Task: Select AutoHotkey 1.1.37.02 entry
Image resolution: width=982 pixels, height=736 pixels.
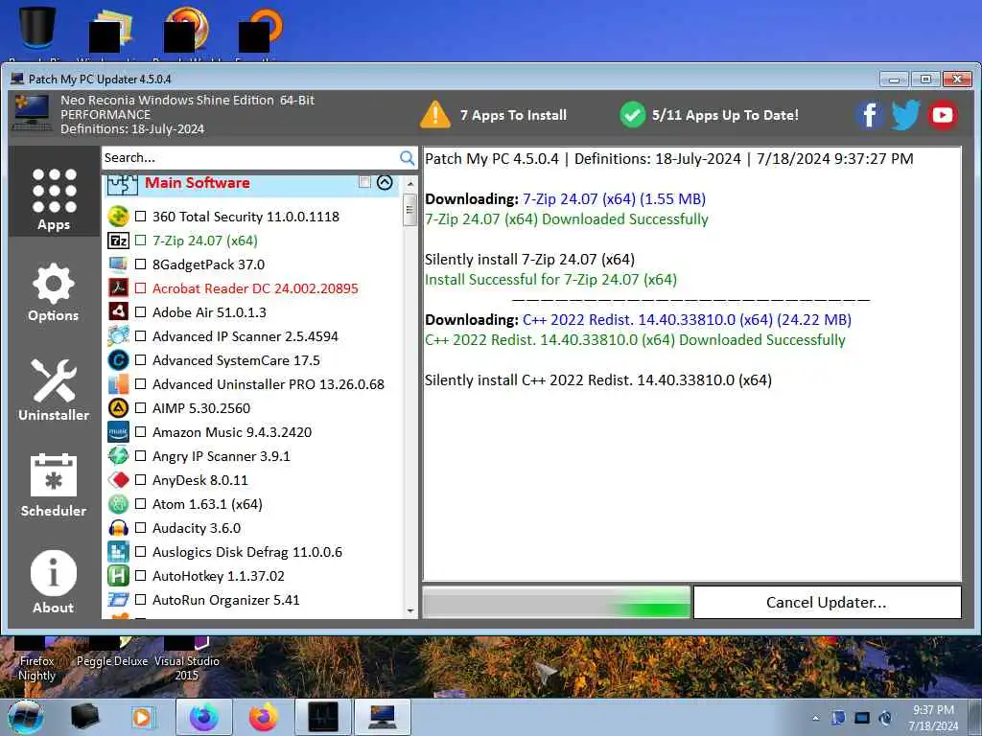Action: [x=219, y=576]
